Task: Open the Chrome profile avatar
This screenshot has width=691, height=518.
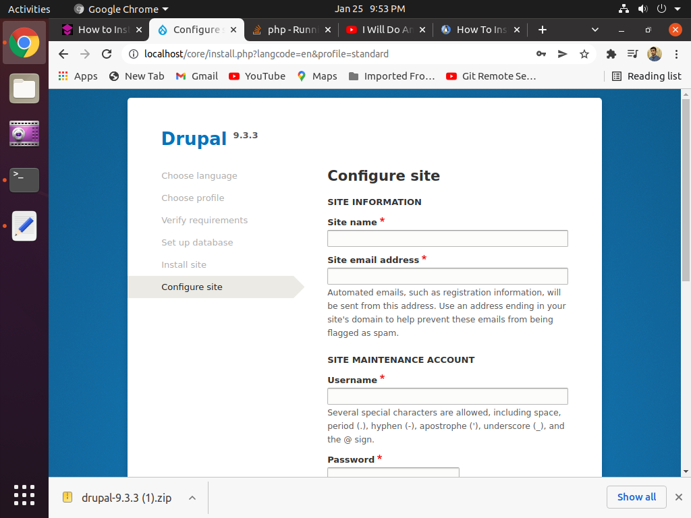Action: [x=655, y=54]
